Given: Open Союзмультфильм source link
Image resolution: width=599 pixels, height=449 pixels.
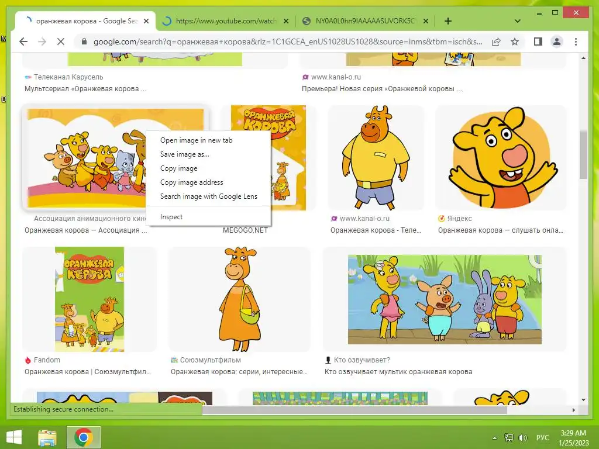Looking at the screenshot, I should point(210,360).
